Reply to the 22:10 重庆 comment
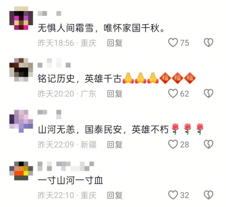The height and width of the screenshot is (207, 226). pyautogui.click(x=115, y=195)
